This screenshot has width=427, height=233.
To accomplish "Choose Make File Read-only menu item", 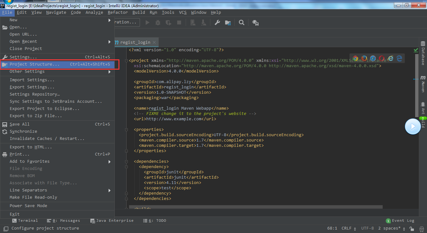I will 57,197.
